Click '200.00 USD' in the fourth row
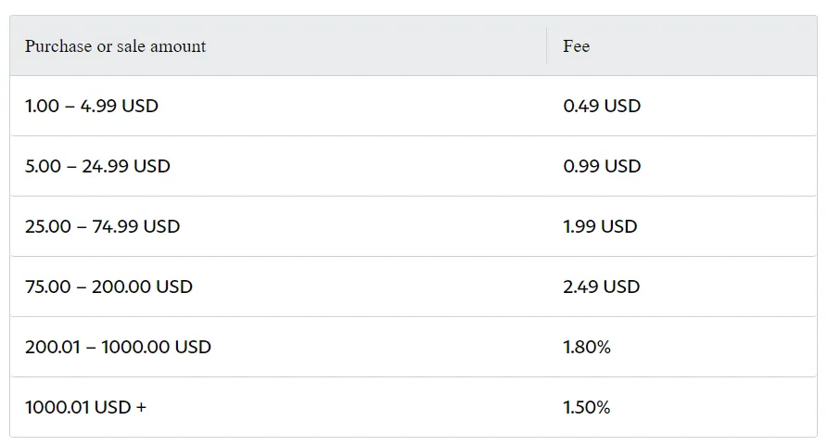Screen dimensions: 828x446 coord(142,287)
